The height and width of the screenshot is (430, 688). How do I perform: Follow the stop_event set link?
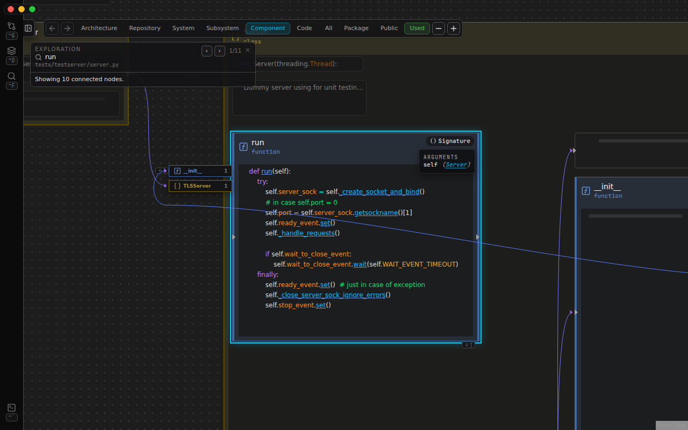click(x=321, y=305)
